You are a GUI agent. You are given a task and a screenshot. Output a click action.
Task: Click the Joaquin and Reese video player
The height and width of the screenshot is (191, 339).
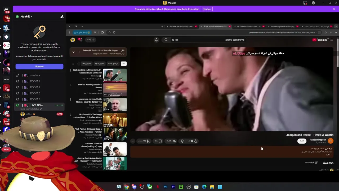pyautogui.click(x=232, y=89)
